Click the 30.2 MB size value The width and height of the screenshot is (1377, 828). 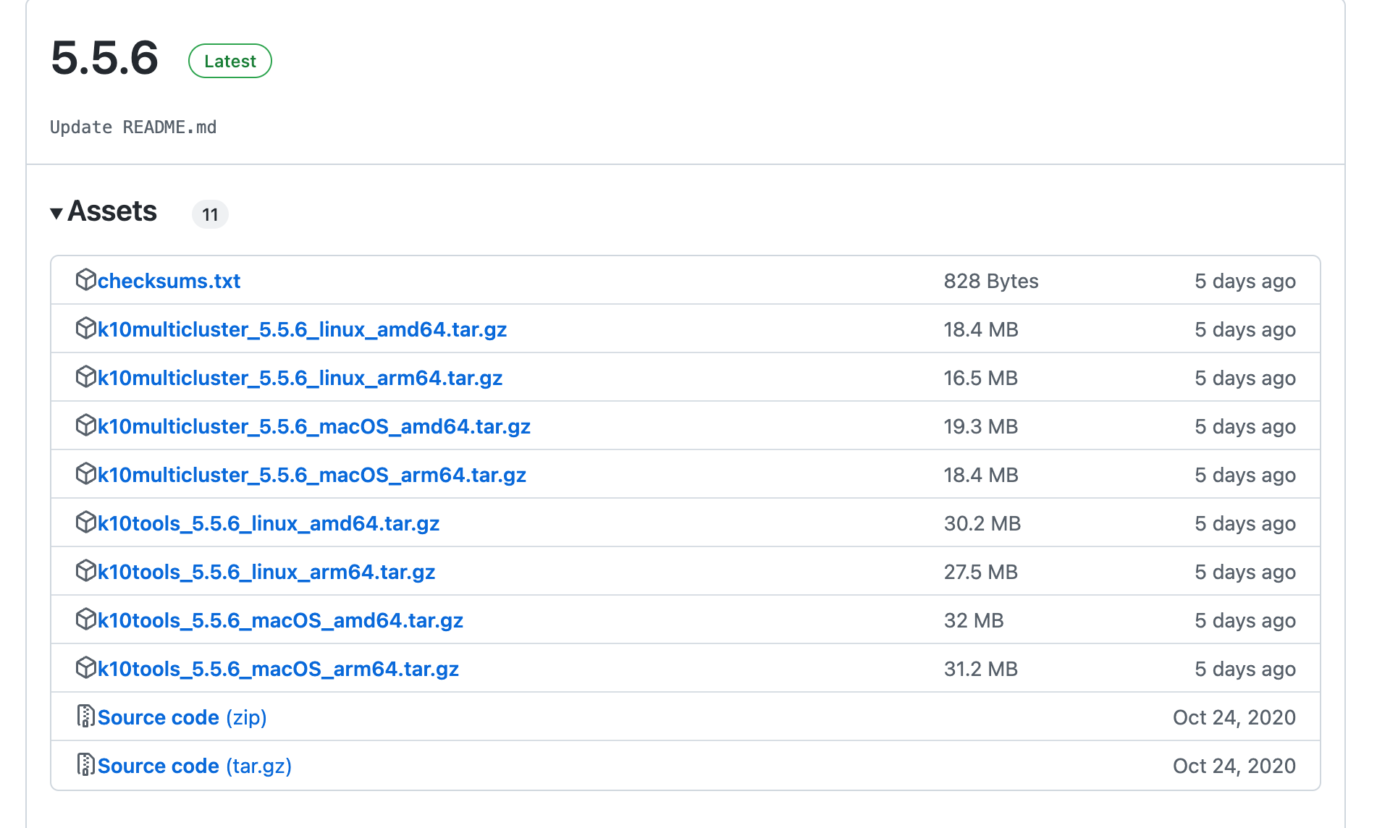click(982, 523)
